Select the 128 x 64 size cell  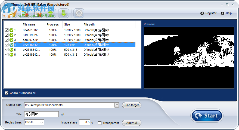coord(70,45)
